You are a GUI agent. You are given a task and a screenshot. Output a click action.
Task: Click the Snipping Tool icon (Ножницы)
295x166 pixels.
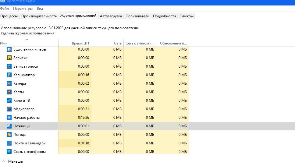[x=9, y=126]
